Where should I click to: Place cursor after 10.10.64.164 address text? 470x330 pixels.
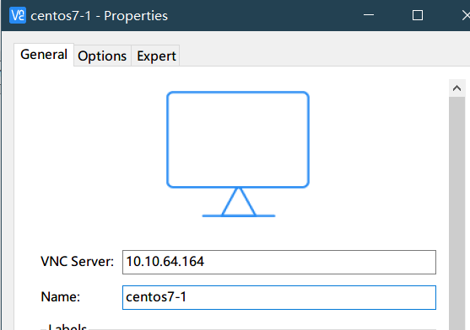click(x=205, y=262)
